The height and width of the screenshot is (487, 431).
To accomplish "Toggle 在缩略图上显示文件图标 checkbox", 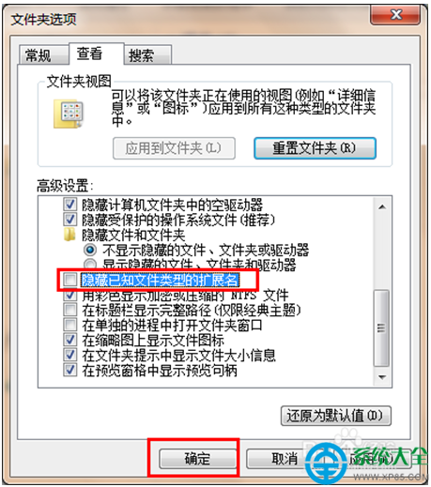I will (70, 340).
